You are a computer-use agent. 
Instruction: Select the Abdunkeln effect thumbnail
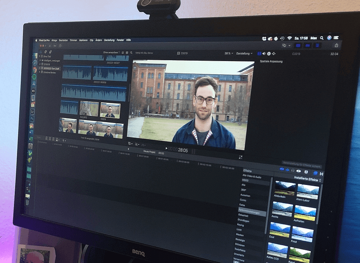(285, 188)
